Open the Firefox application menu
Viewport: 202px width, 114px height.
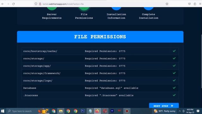click(x=200, y=4)
